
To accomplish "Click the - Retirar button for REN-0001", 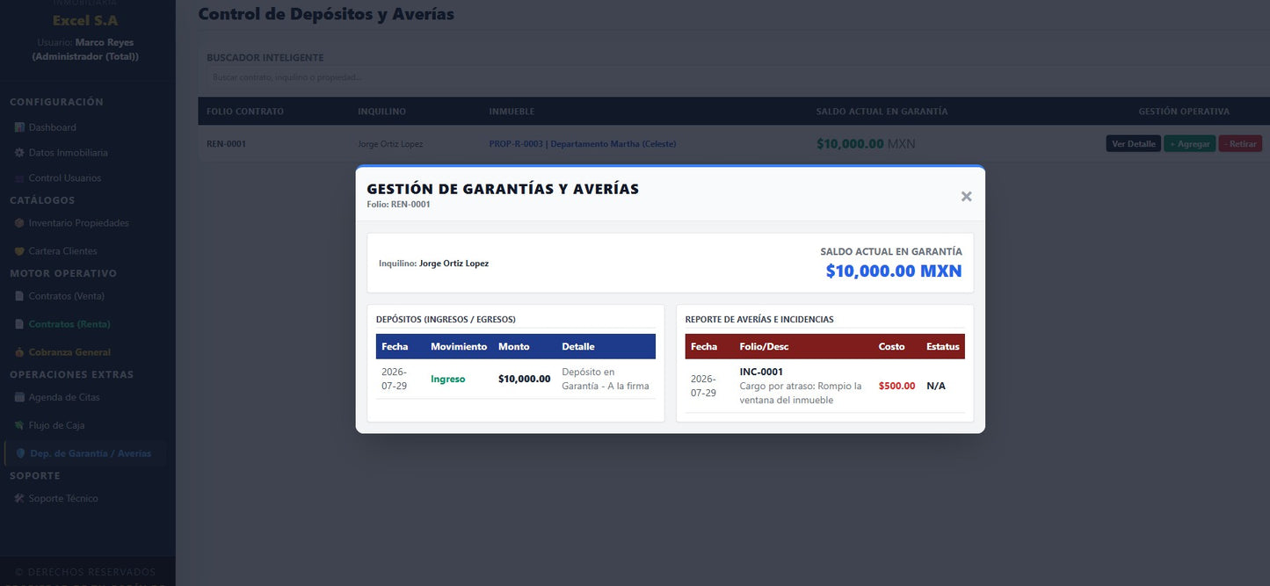I will 1240,144.
